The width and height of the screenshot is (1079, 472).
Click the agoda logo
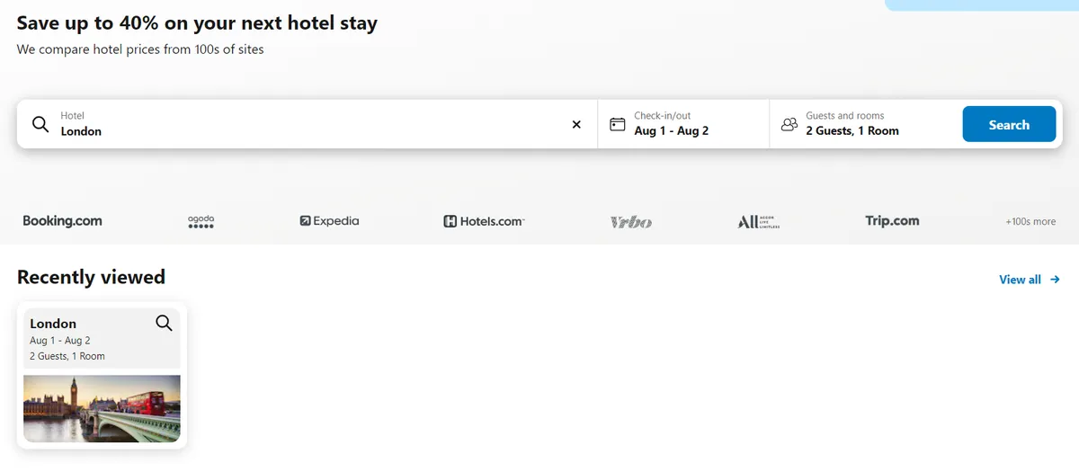click(x=201, y=221)
